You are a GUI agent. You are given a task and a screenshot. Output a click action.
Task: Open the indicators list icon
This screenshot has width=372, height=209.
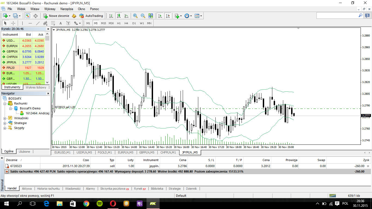tap(177, 16)
